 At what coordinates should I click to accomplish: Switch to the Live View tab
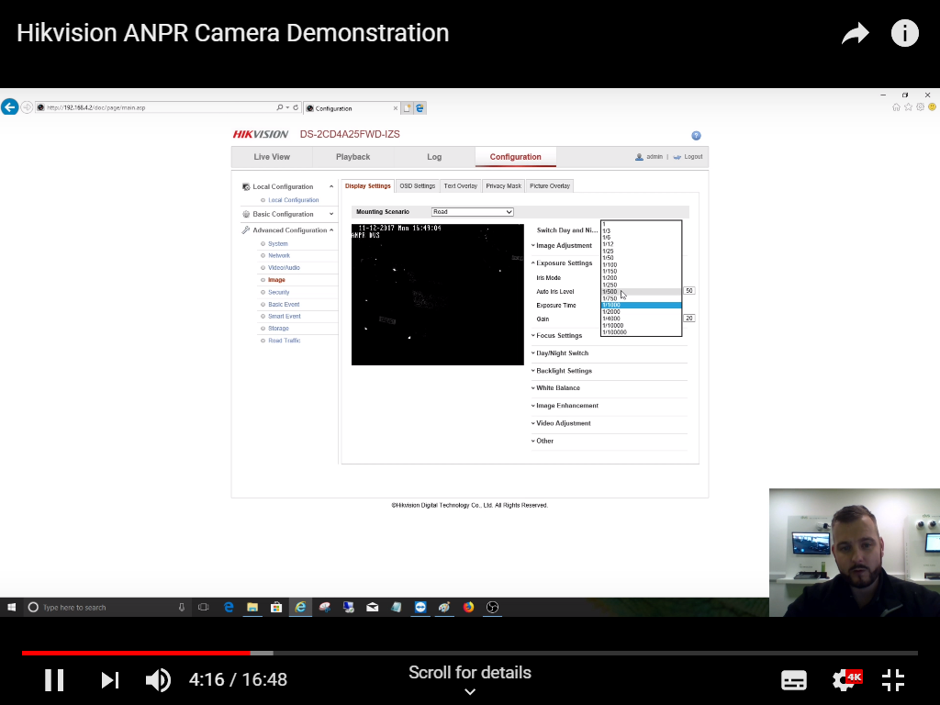[x=272, y=157]
